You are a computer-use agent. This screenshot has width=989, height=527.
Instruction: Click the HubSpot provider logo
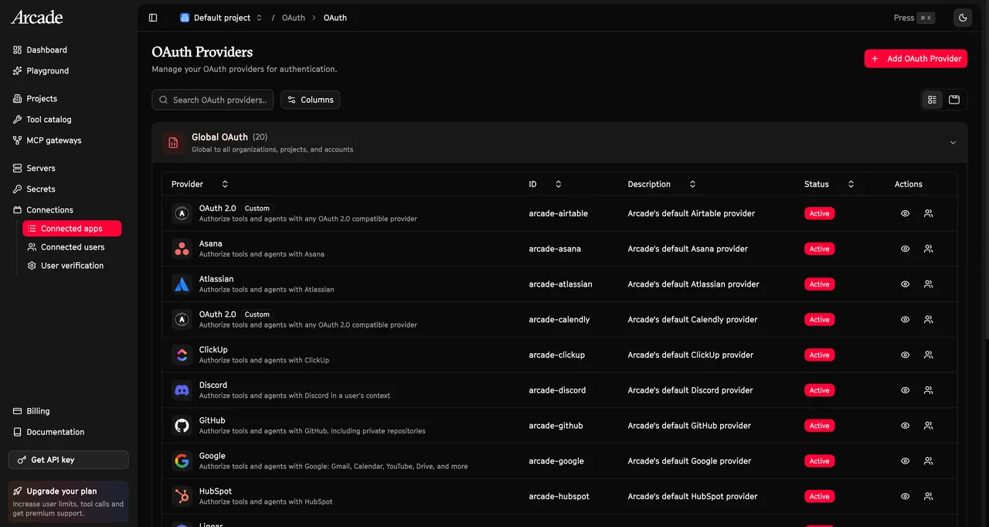(182, 497)
